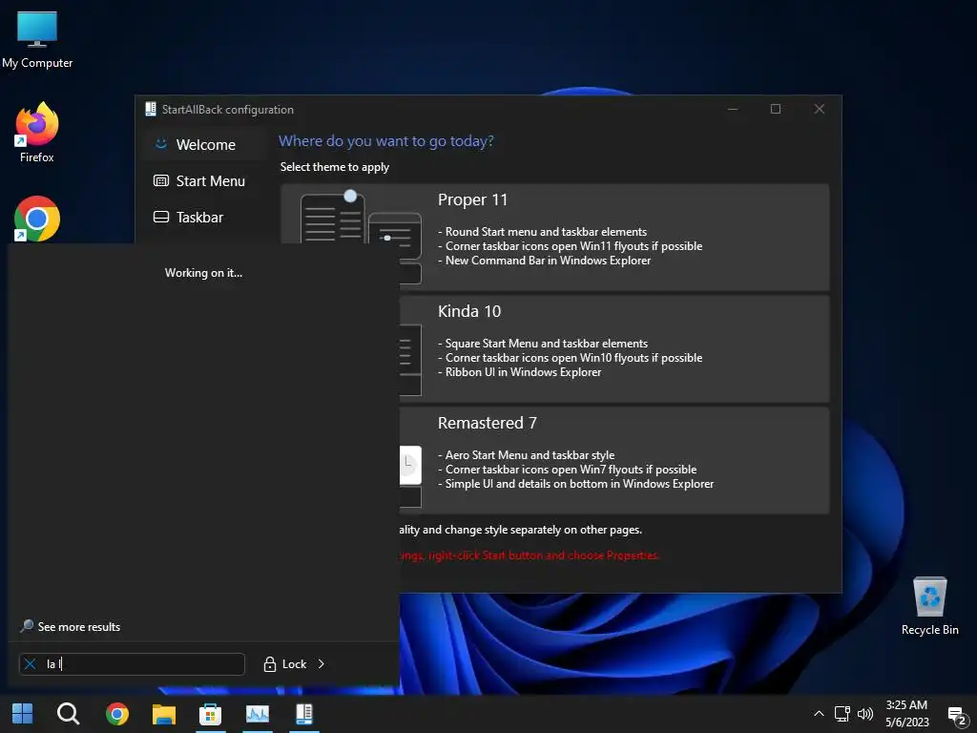Click the Taskbar sidebar icon
Screen dimensions: 977x733
[160, 217]
